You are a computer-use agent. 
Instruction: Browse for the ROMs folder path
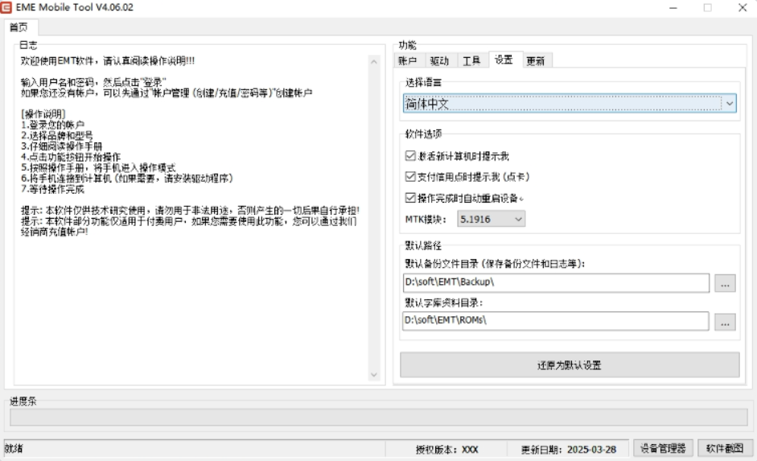[x=725, y=322]
